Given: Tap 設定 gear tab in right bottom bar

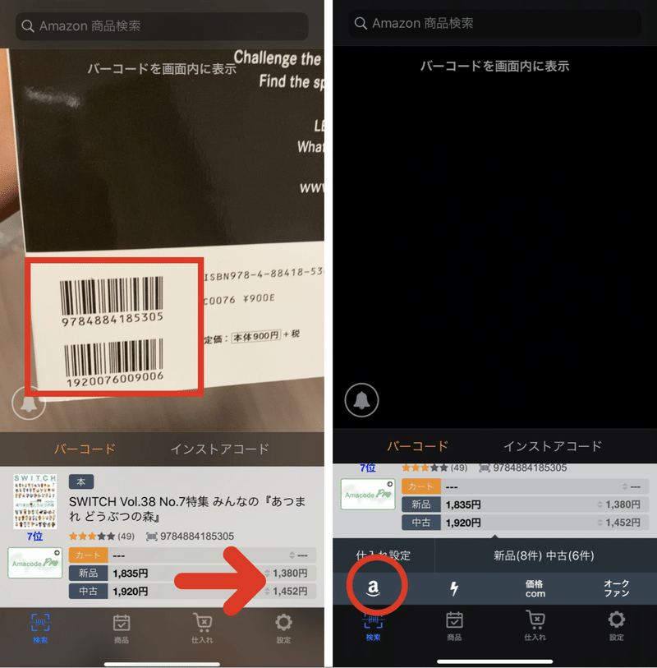Looking at the screenshot, I should click(x=617, y=626).
